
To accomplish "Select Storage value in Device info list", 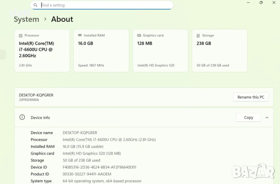I will pyautogui.click(x=81, y=160).
